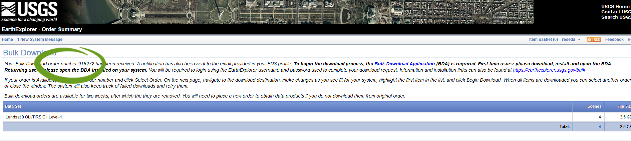The height and width of the screenshot is (141, 631).
Task: Click the Total label in the summary row
Action: tap(565, 127)
